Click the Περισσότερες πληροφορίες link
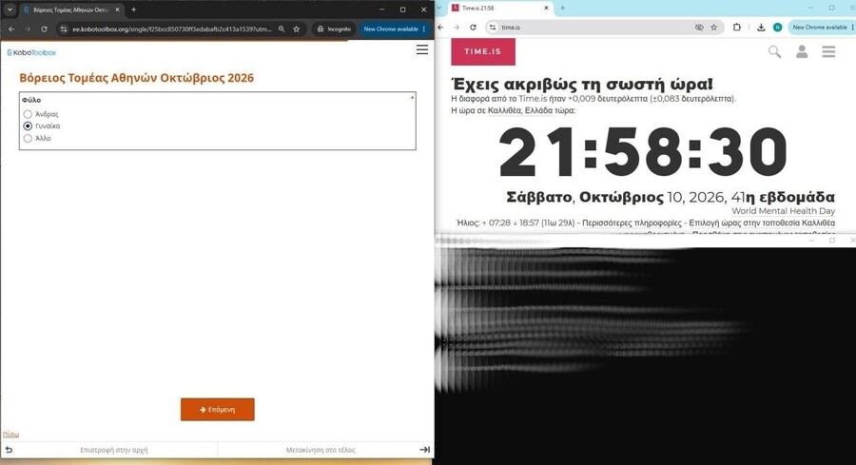The height and width of the screenshot is (465, 856). tap(632, 223)
